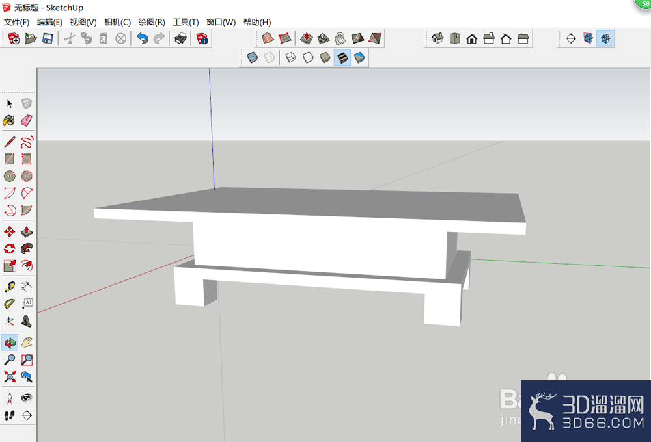Viewport: 651px width, 442px height.
Task: Click the Zoom Extents tool
Action: (x=10, y=376)
